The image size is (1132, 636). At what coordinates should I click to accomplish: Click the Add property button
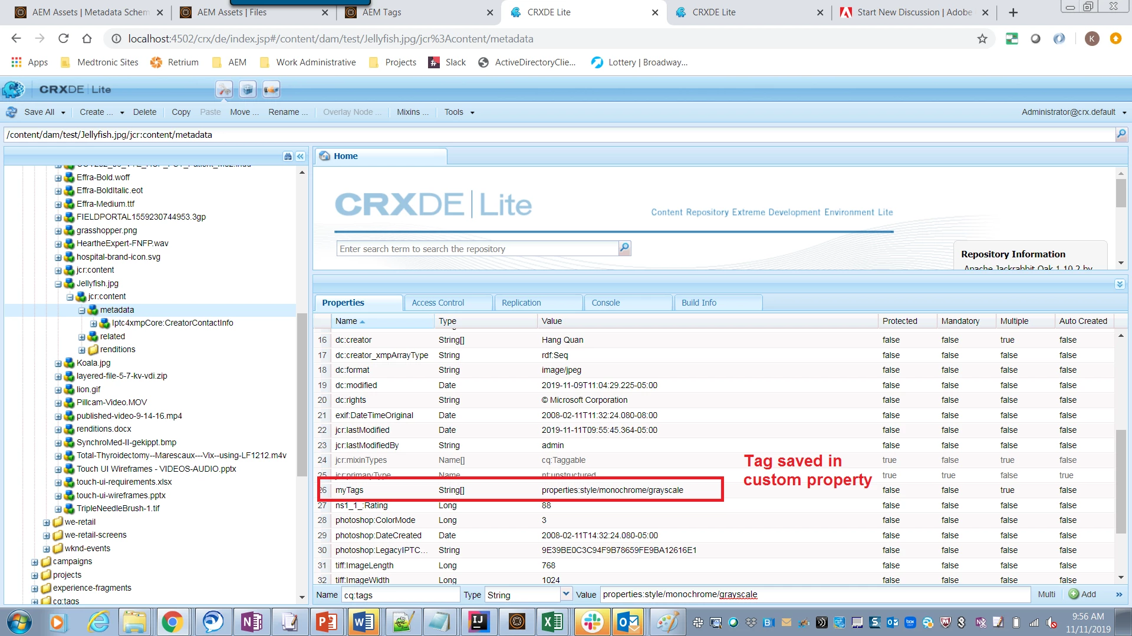point(1082,594)
